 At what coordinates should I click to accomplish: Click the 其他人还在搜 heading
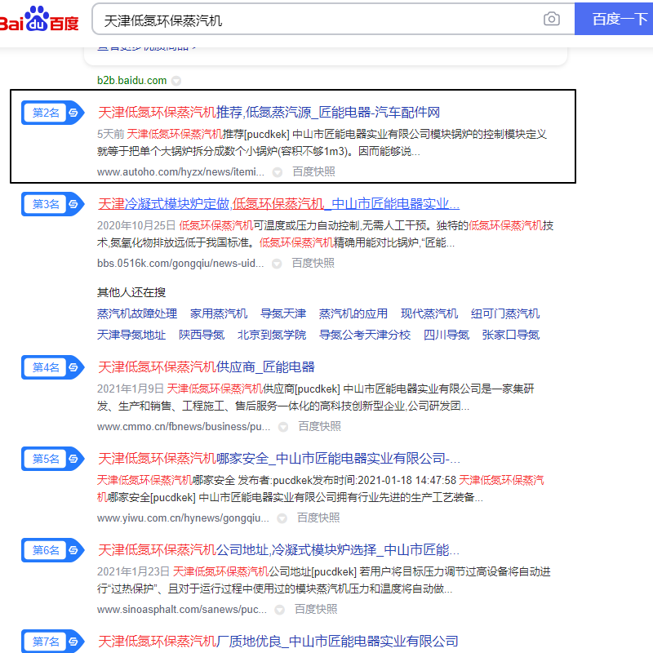(131, 292)
